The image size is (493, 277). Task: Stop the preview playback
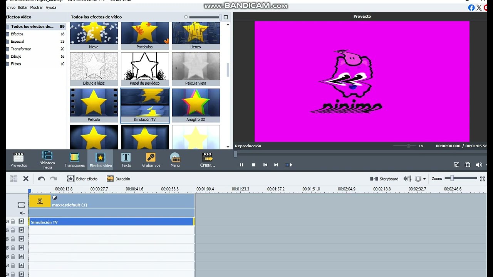tap(254, 165)
